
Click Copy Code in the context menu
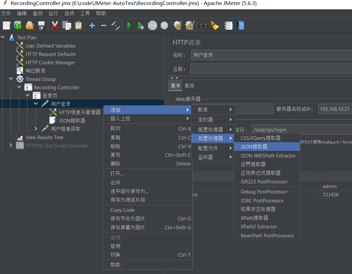click(148, 210)
